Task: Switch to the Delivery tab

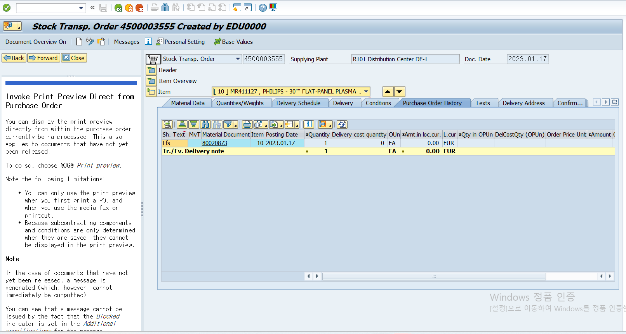Action: tap(343, 103)
